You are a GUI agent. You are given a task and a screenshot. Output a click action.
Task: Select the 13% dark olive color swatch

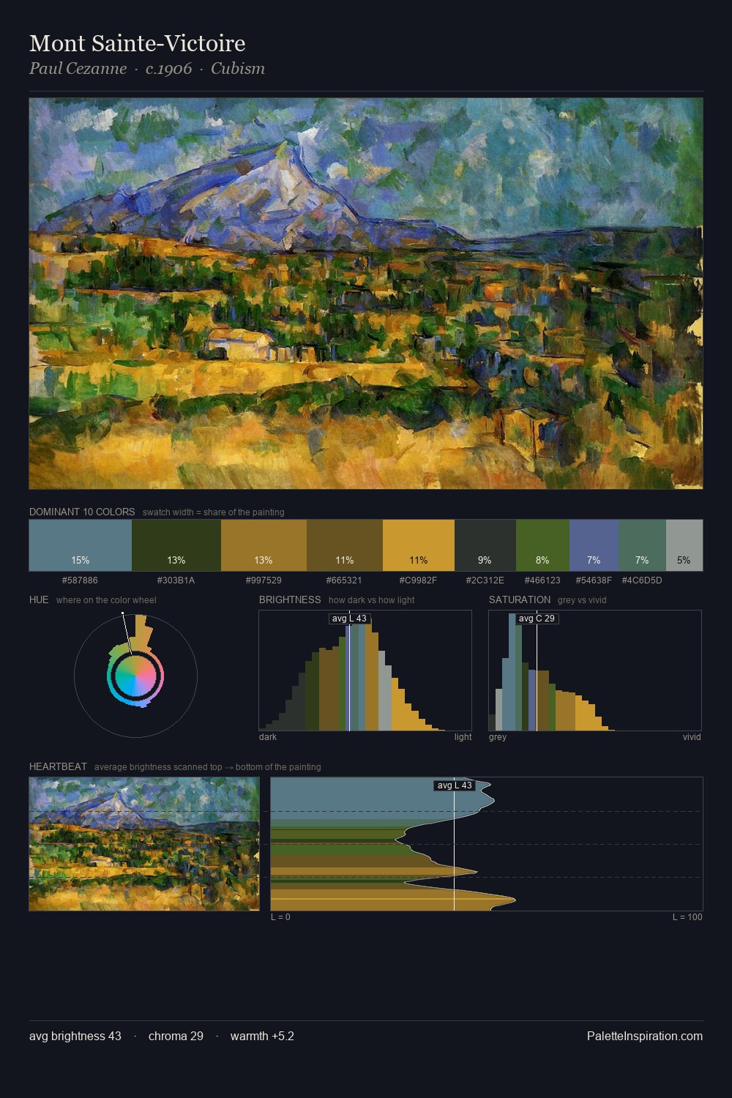[176, 545]
